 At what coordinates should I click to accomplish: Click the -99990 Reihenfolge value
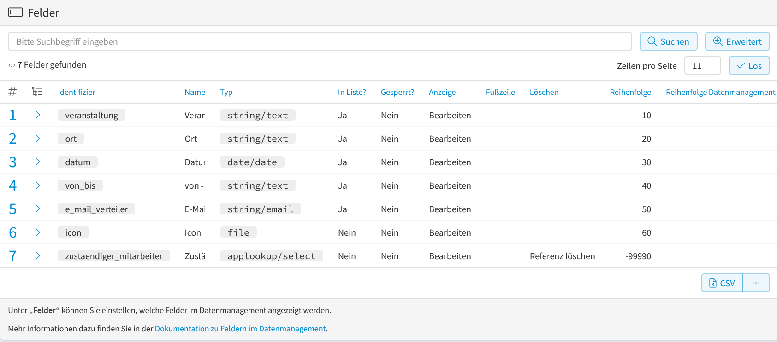[638, 256]
